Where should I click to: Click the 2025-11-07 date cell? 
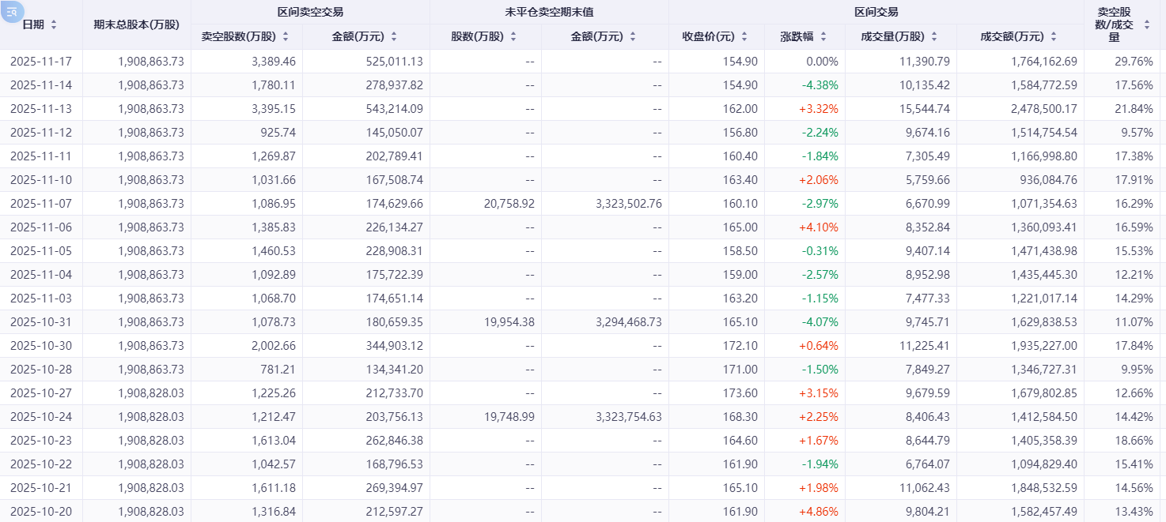point(41,204)
